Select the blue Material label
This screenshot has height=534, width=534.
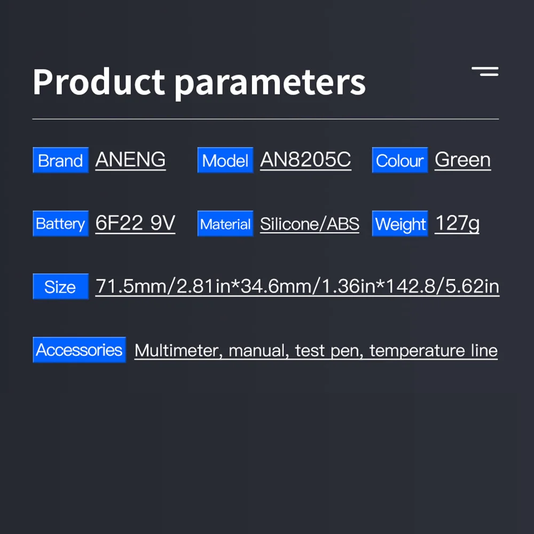pyautogui.click(x=225, y=224)
